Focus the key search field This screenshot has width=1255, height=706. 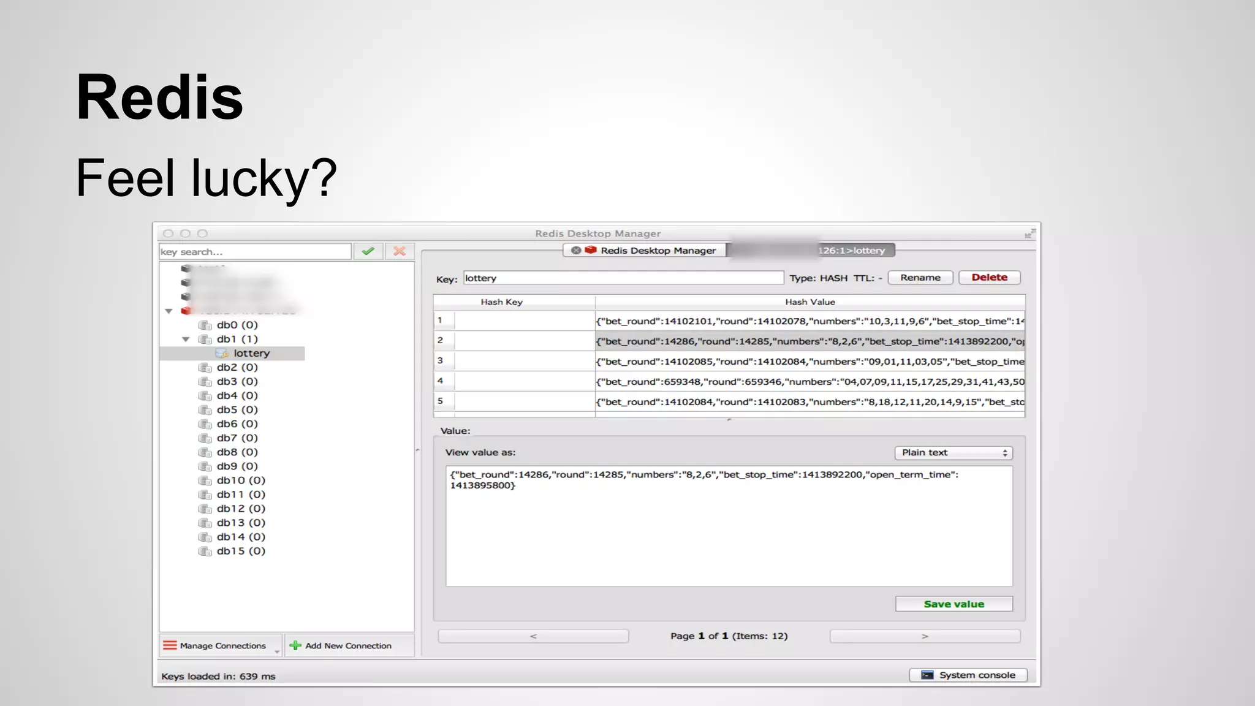[x=255, y=251]
